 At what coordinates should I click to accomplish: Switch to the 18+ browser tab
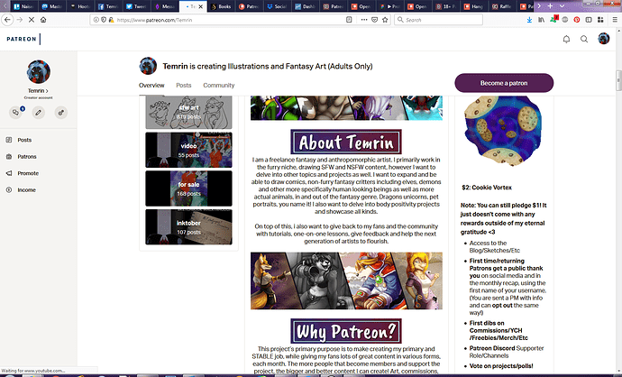click(445, 6)
